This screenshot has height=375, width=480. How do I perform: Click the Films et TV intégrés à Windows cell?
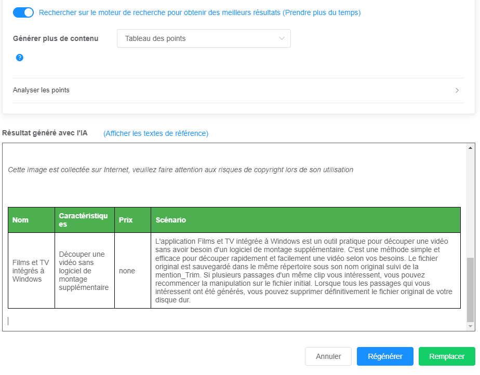click(x=31, y=271)
